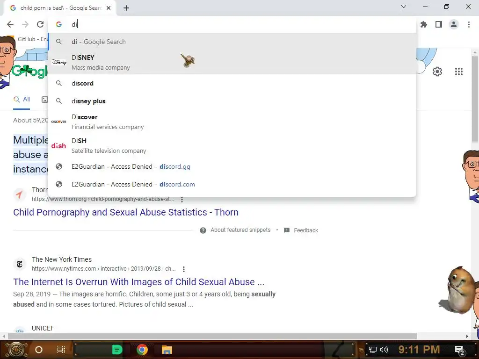Pick the 'disney plus' suggestion
Viewport: 479px width, 359px height.
pyautogui.click(x=232, y=101)
